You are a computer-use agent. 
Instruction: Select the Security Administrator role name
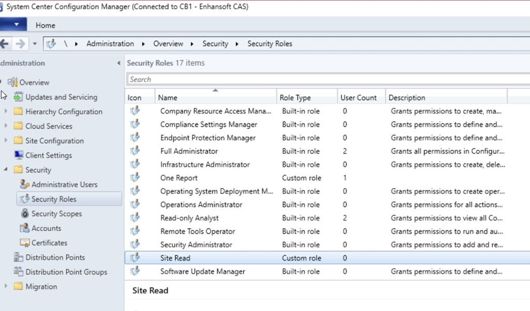pos(196,245)
